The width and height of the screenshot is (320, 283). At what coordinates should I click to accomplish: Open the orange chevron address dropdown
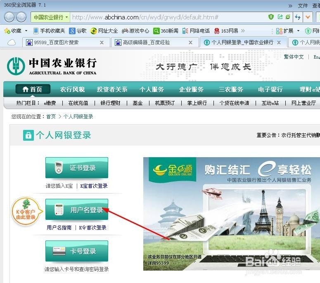(x=308, y=17)
